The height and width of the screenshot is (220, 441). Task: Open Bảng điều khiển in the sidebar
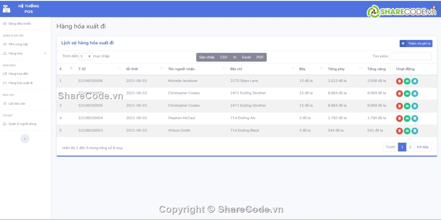click(x=19, y=24)
